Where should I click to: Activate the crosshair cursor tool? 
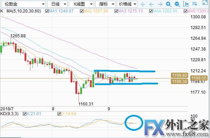click(x=143, y=4)
